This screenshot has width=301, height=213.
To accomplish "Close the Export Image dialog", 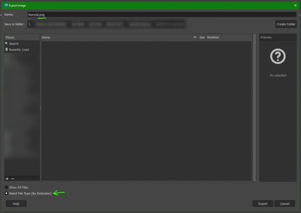I will click(x=295, y=5).
